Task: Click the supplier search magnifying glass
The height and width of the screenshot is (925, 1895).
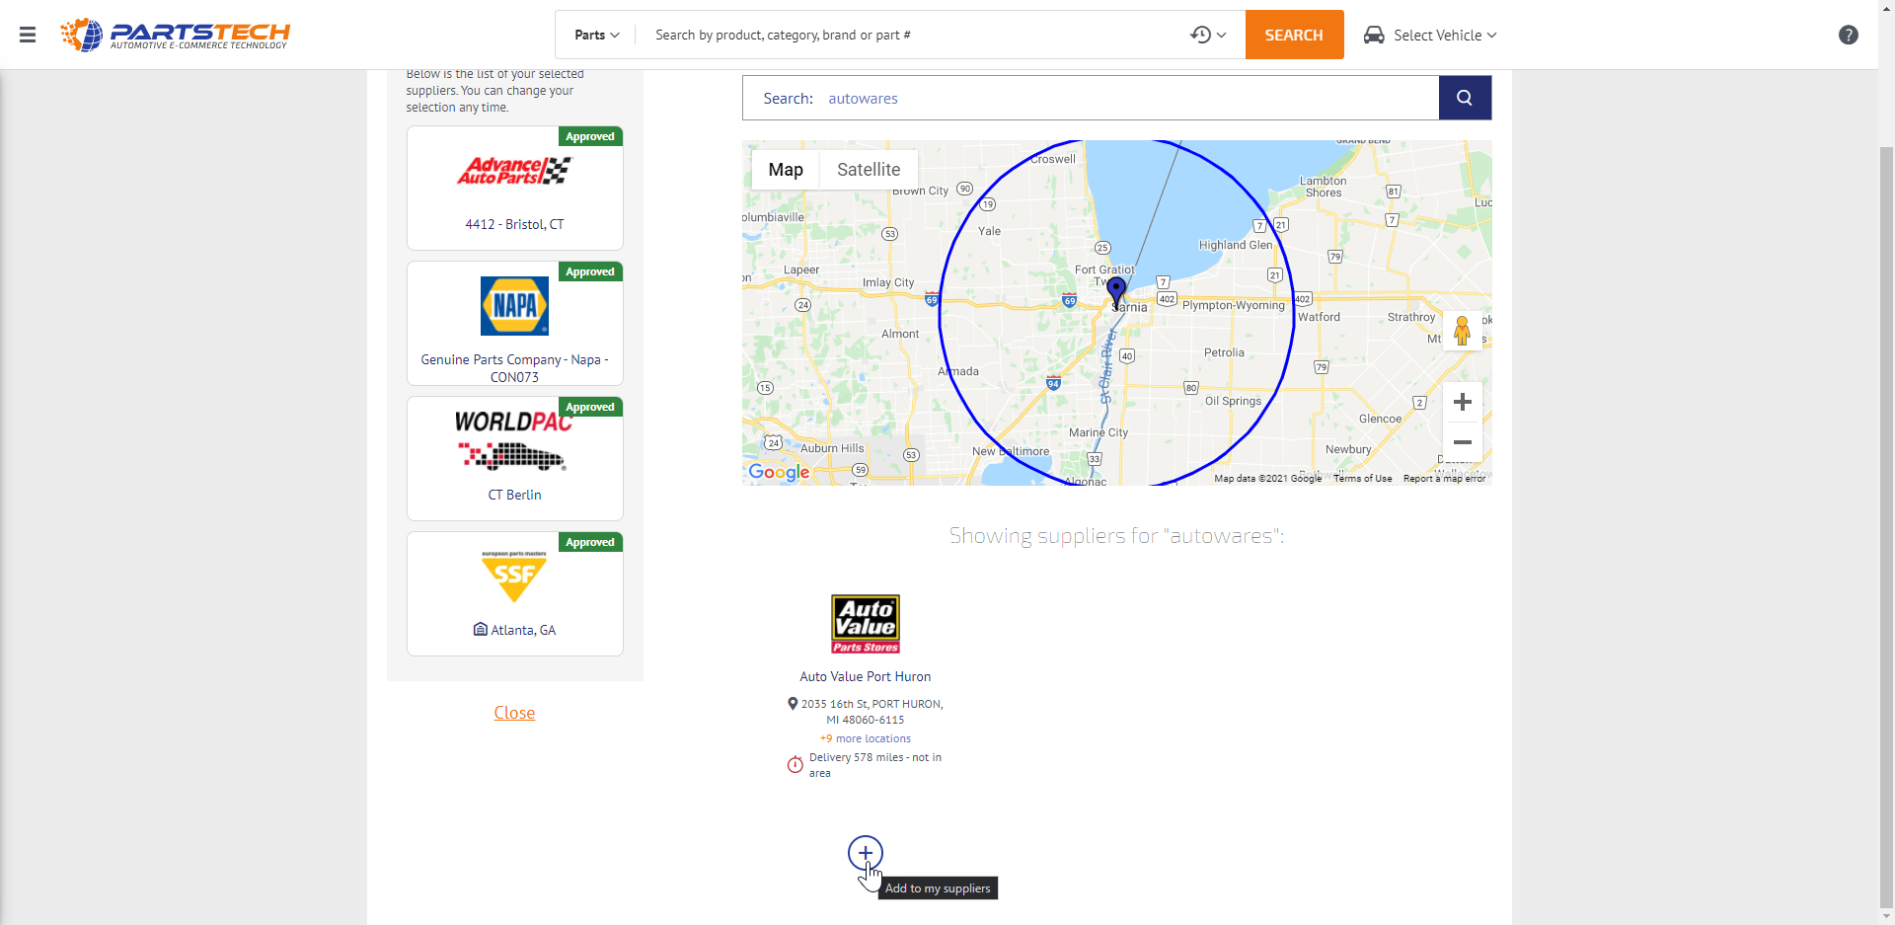Action: [1464, 97]
